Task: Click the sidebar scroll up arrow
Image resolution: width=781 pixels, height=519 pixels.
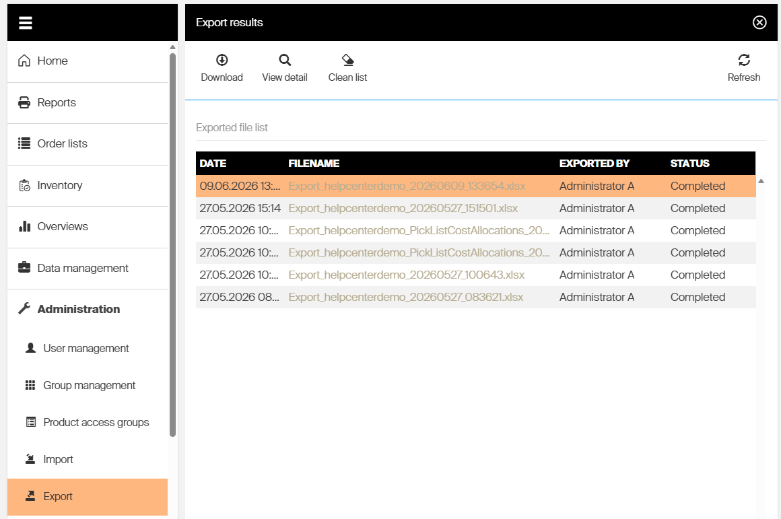Action: pos(173,47)
